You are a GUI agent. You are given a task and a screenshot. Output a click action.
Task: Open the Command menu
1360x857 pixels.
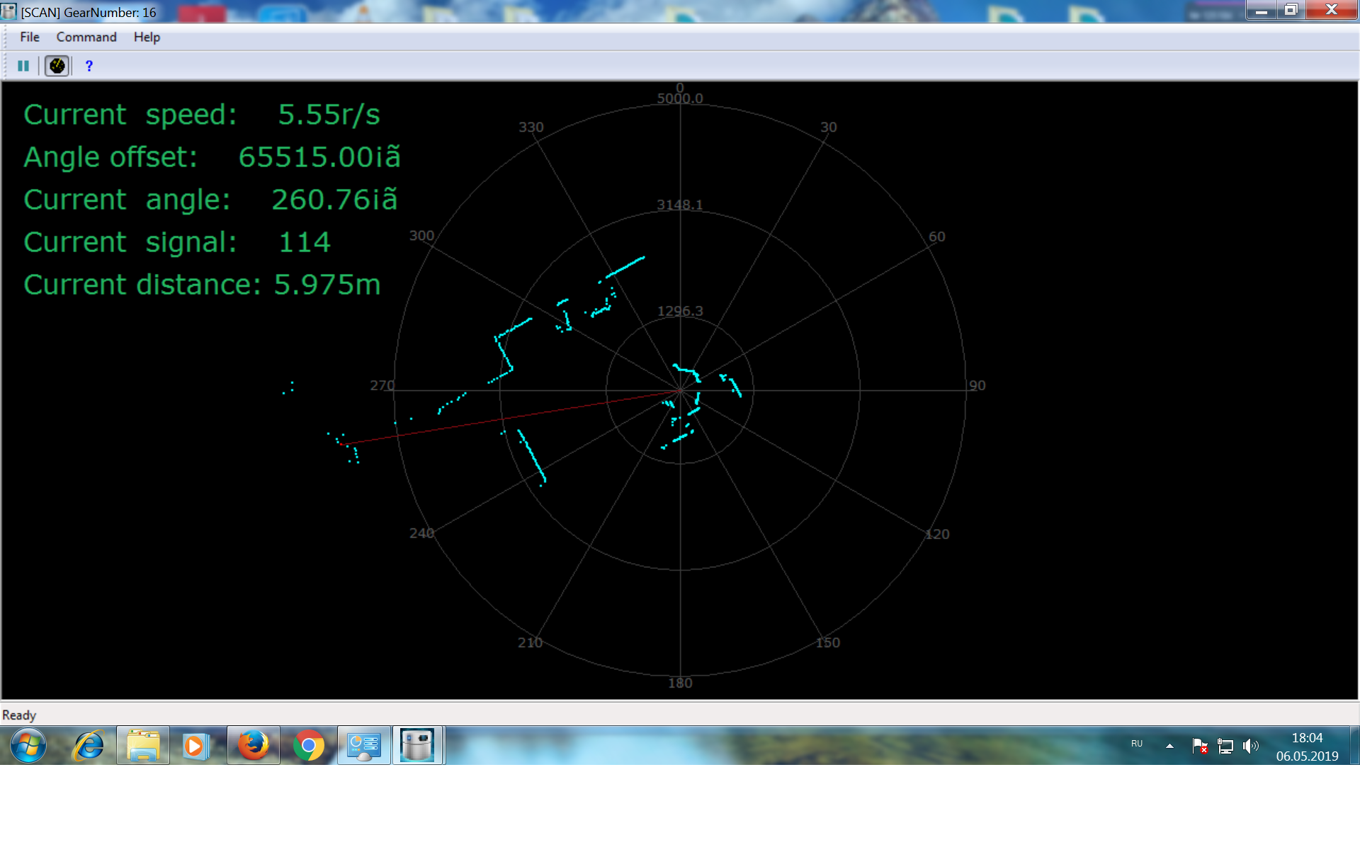tap(86, 37)
